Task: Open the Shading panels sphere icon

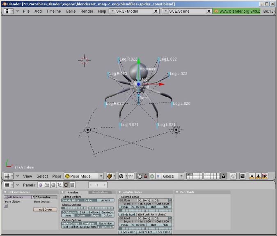Action: click(x=53, y=185)
